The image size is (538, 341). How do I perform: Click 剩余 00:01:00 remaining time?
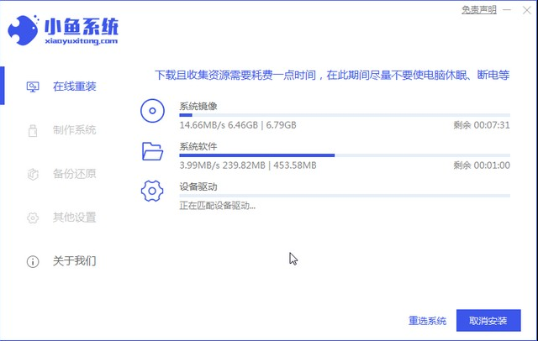coord(482,165)
